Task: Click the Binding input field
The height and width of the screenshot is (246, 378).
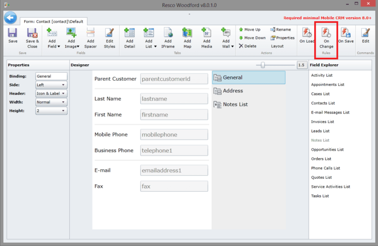Action: 51,76
